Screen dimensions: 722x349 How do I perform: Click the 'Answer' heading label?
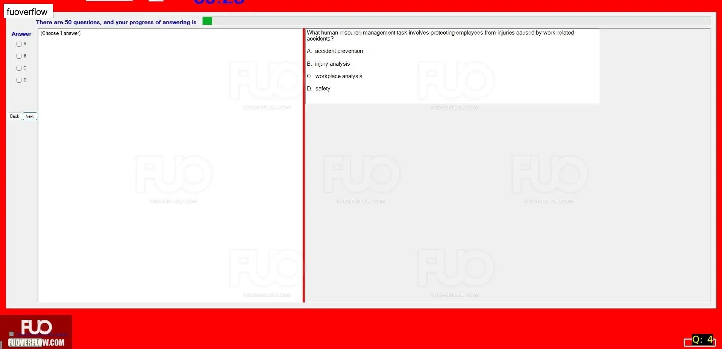tap(21, 34)
